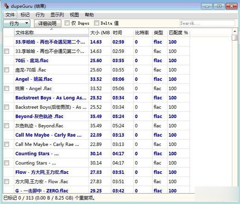
Task: Click the 详细说明 button
Action: pyautogui.click(x=48, y=24)
